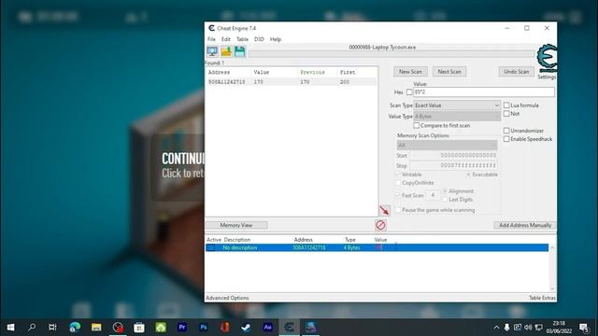Toggle Active box of No description entry
This screenshot has width=598, height=336.
(210, 247)
